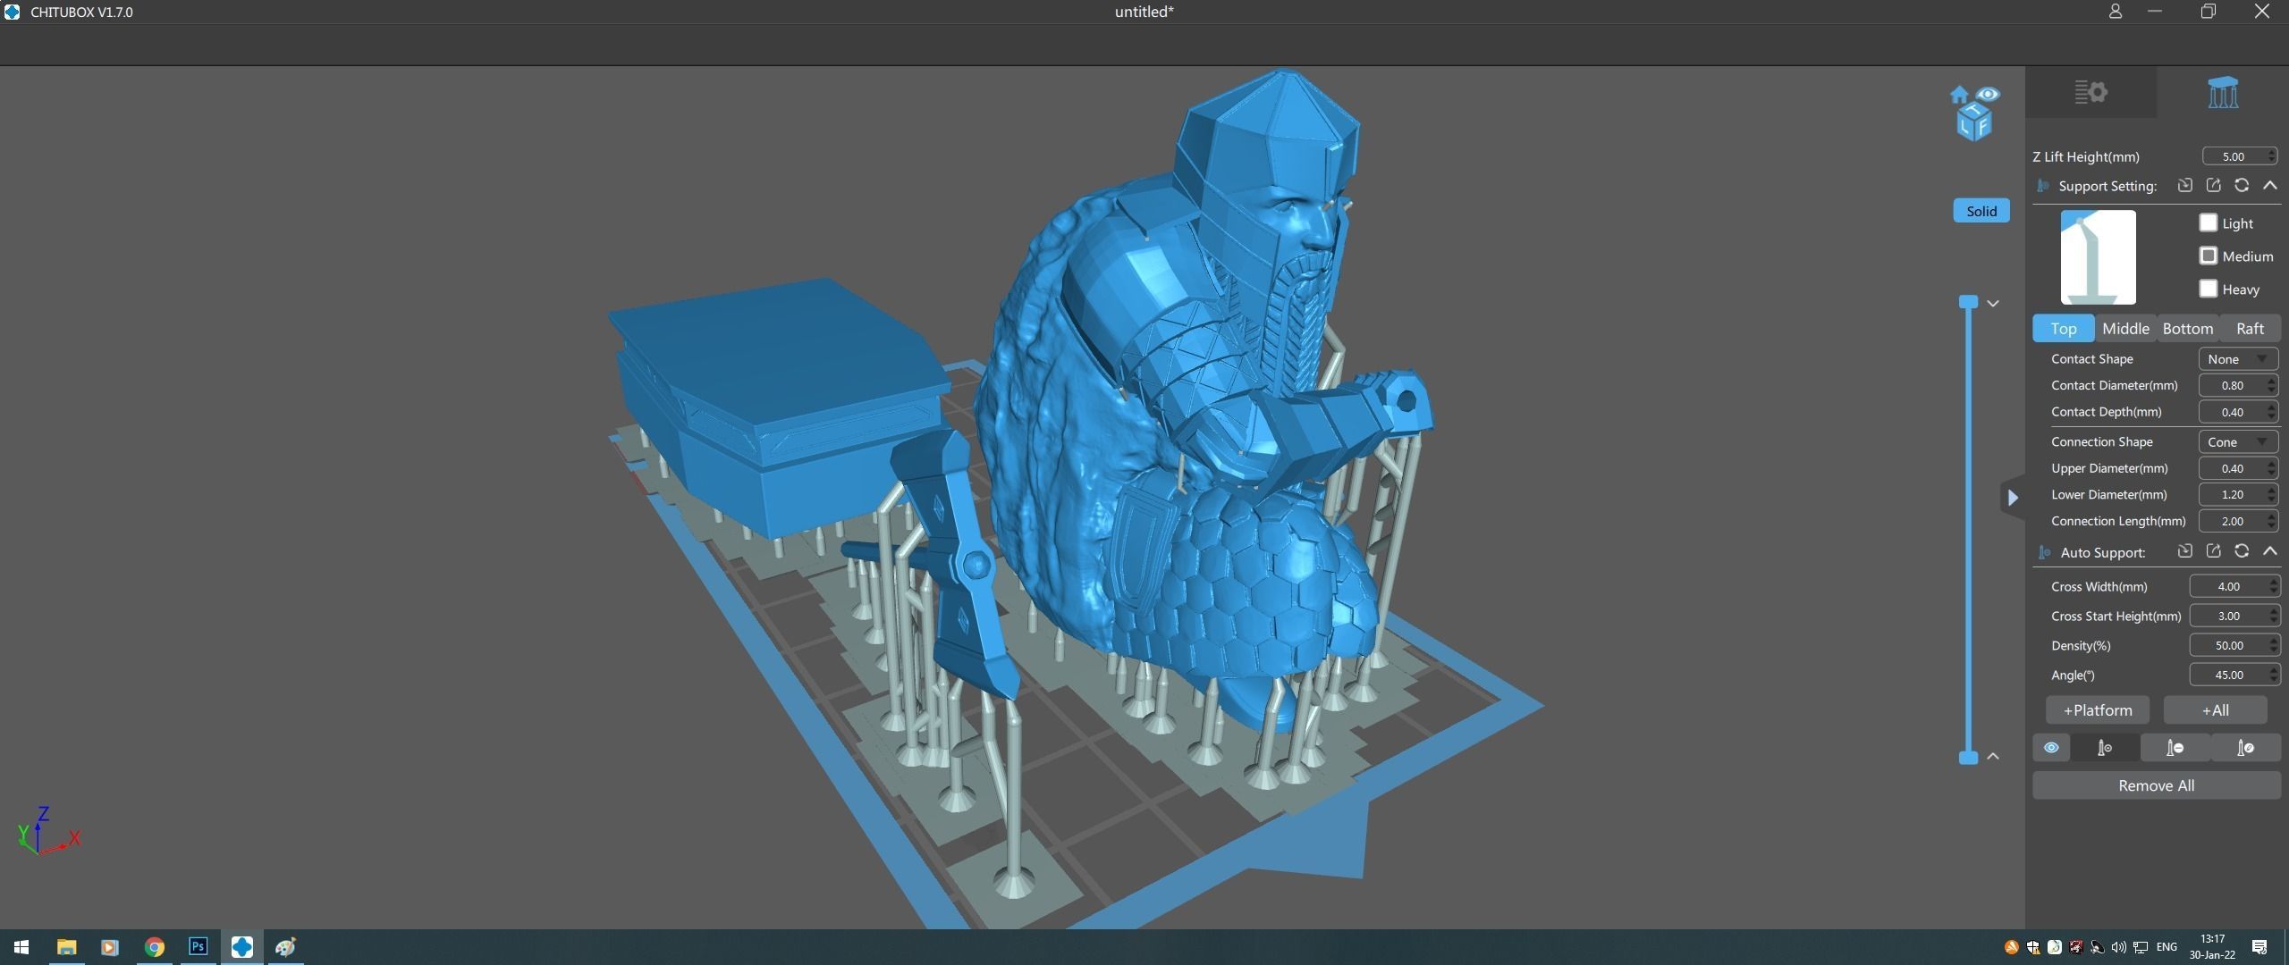Open Photoshop from taskbar
Image resolution: width=2289 pixels, height=965 pixels.
[x=198, y=947]
